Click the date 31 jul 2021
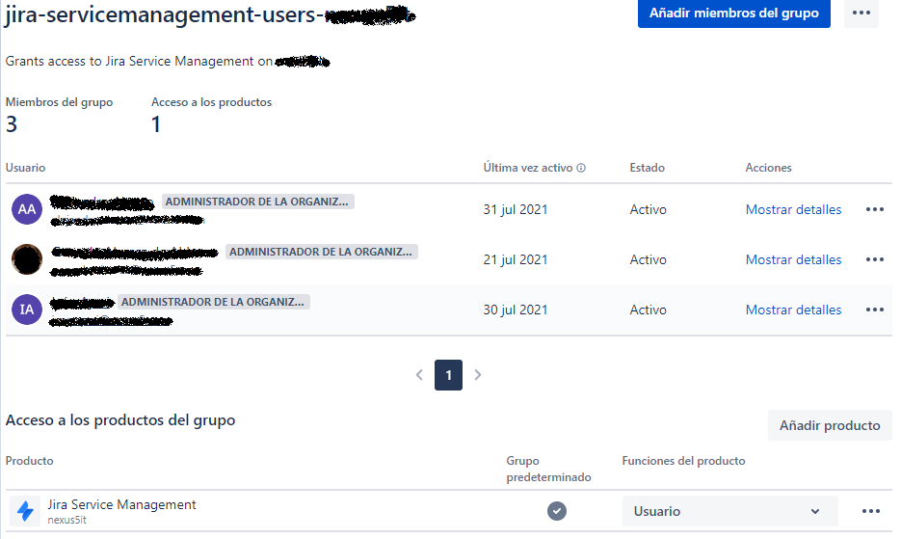 tap(516, 209)
